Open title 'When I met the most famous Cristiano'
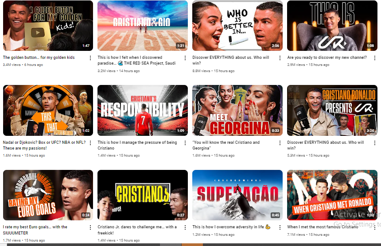The image size is (381, 246). point(323,227)
